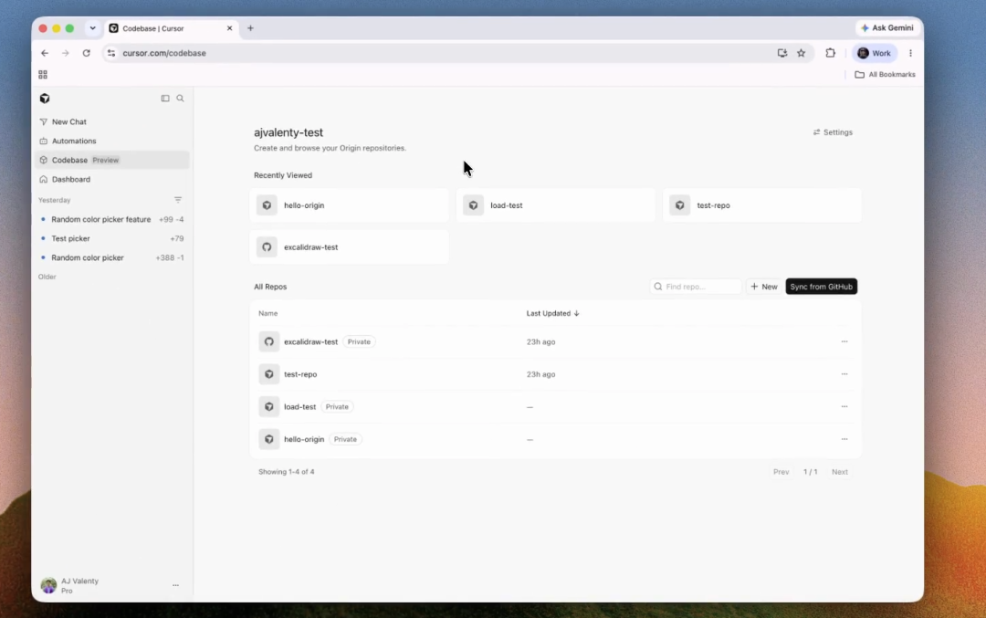Open the more options for test-repo row
This screenshot has height=618, width=986.
[844, 374]
